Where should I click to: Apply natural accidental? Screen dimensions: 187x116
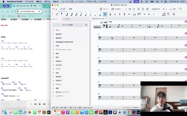120,14
